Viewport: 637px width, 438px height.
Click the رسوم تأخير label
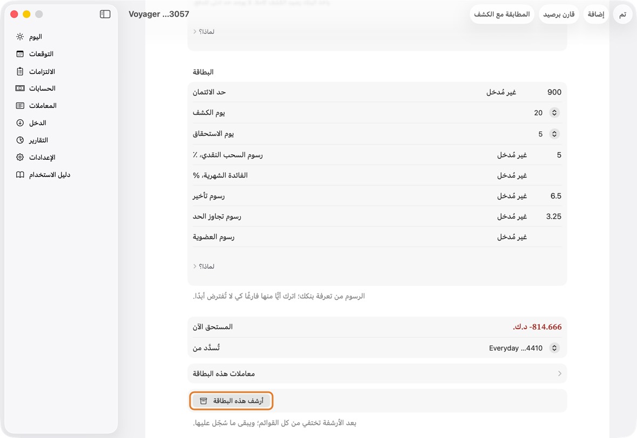209,196
